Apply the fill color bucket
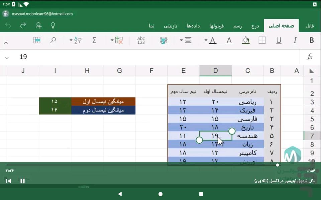The image size is (321, 200). (x=246, y=40)
